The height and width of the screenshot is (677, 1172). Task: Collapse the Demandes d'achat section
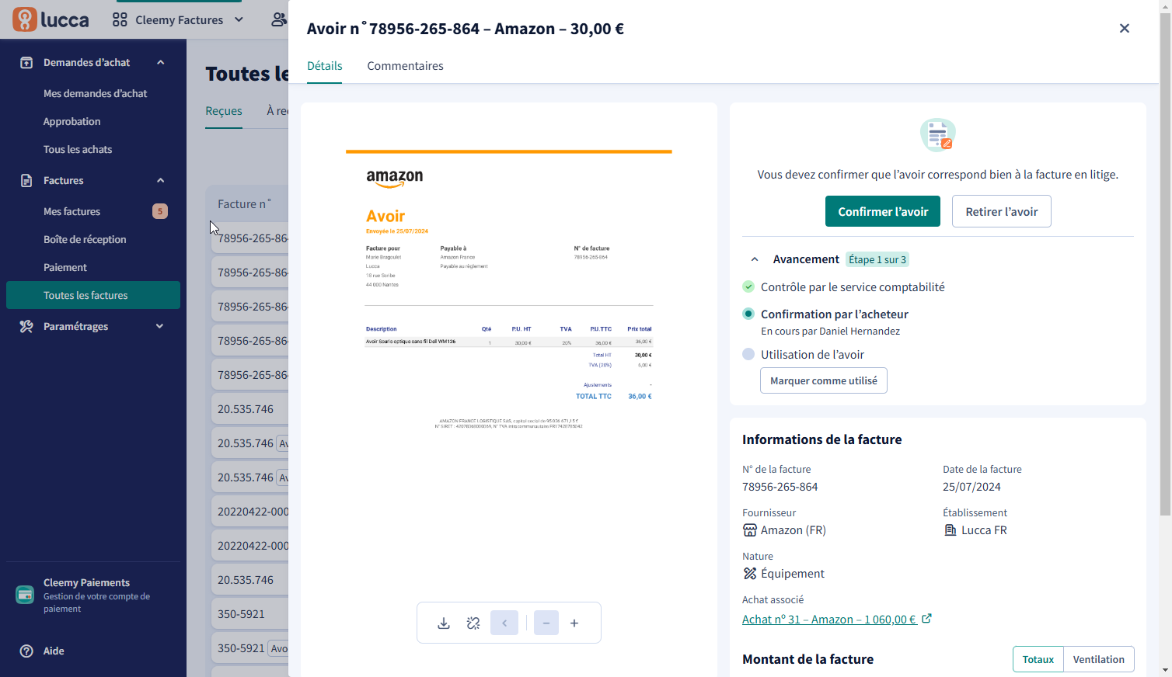(x=161, y=62)
